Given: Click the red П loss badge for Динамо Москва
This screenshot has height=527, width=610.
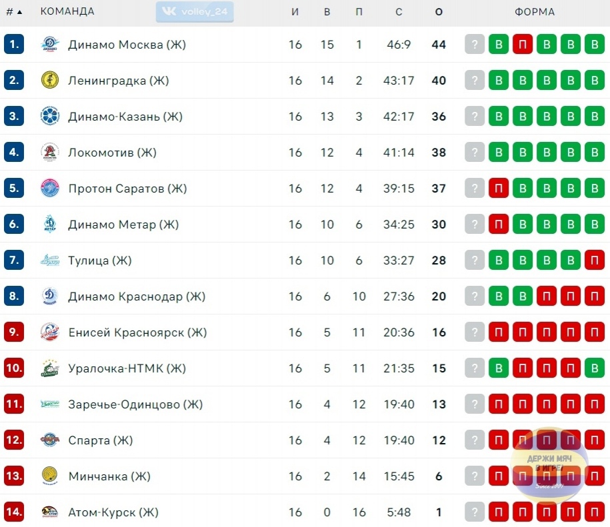Looking at the screenshot, I should click(x=522, y=44).
